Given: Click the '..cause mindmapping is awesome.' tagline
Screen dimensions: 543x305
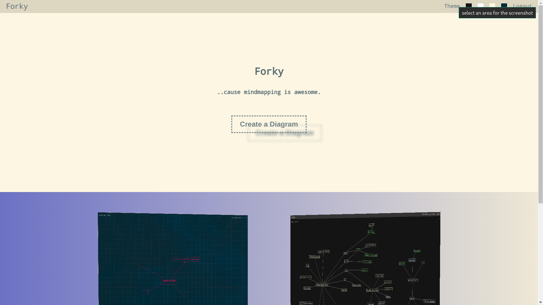Looking at the screenshot, I should pos(269,92).
